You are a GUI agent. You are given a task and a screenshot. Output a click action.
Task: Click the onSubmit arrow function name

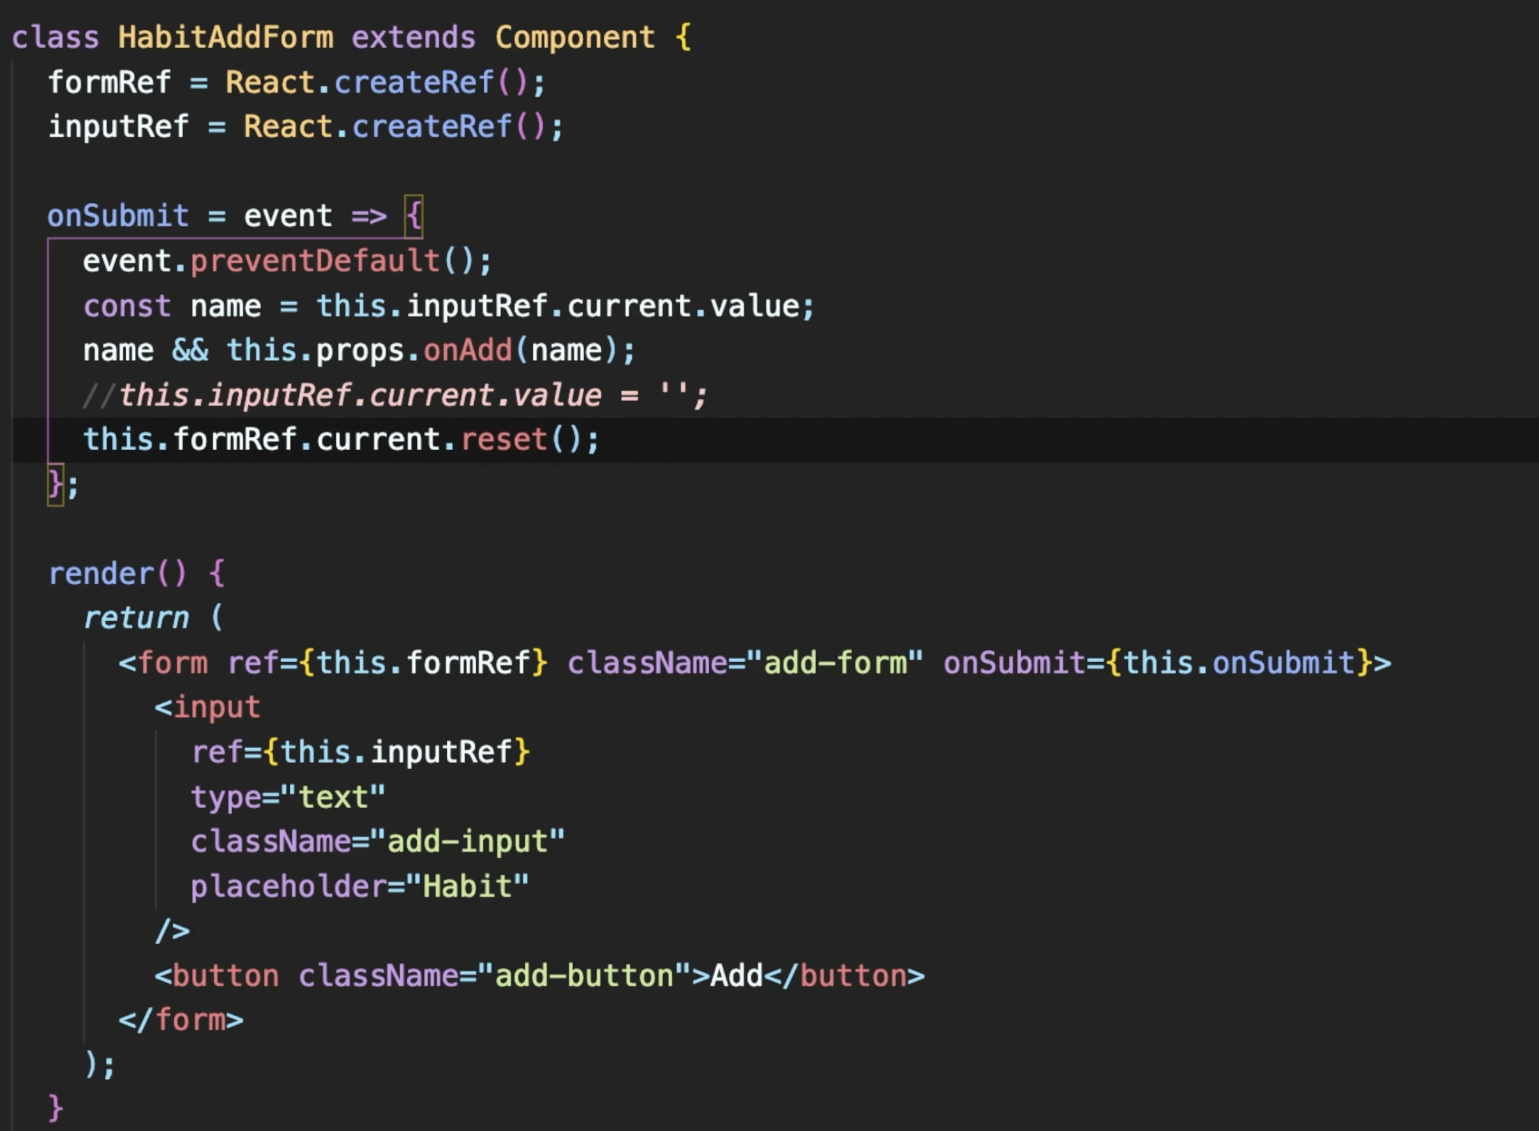(117, 216)
